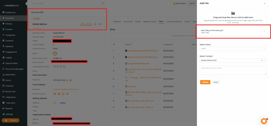The image size is (271, 126).
Task: Click the star rating under Estella Beltran
Action: coord(37,28)
